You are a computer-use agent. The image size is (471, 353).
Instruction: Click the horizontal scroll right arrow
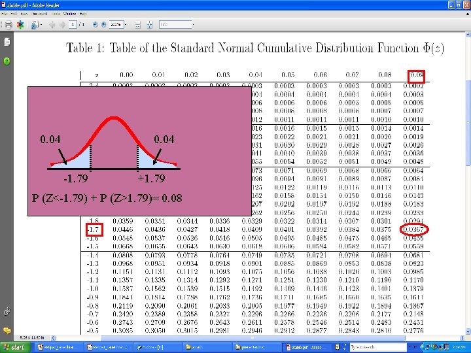click(462, 338)
